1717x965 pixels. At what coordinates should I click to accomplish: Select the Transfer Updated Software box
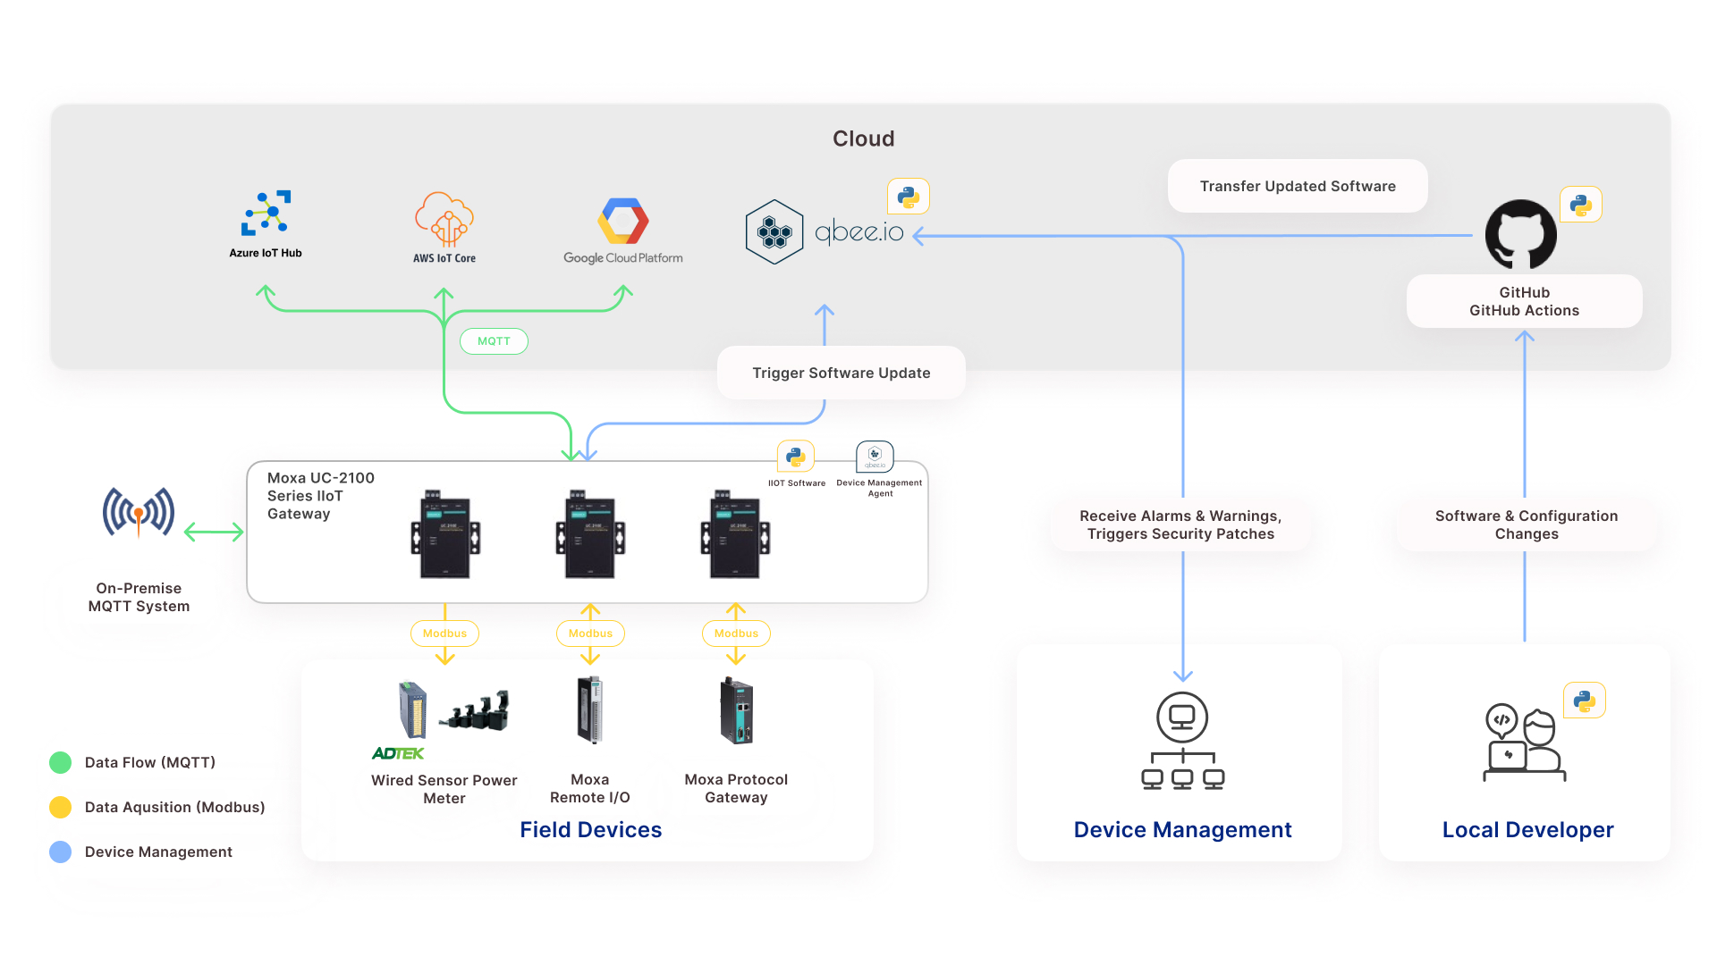tap(1298, 186)
